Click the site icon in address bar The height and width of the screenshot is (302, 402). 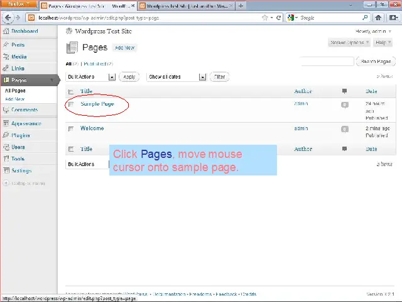coord(31,18)
